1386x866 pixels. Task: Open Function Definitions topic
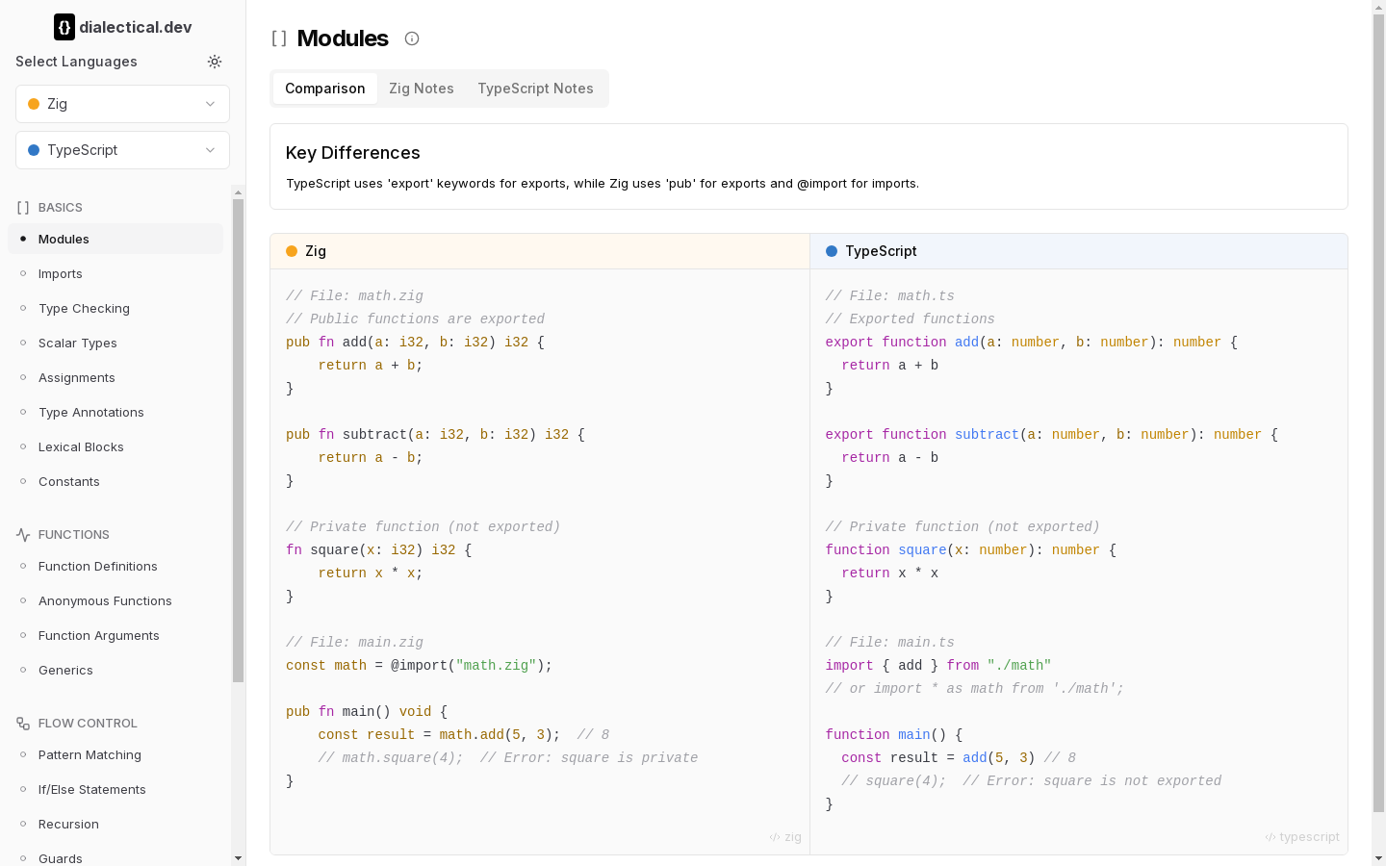tap(115, 566)
